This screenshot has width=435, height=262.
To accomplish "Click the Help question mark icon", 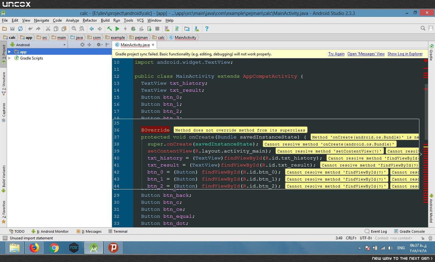I will point(207,29).
